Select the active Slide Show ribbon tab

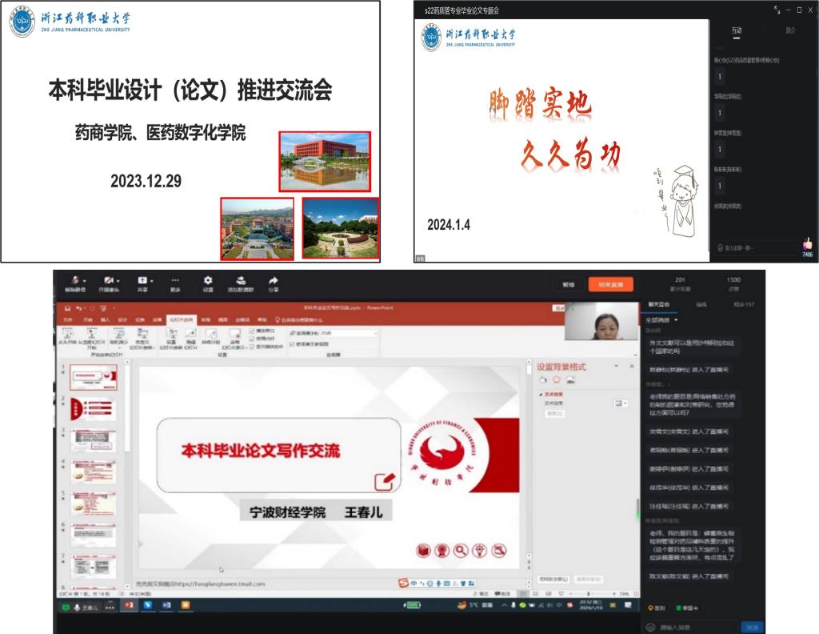point(182,319)
